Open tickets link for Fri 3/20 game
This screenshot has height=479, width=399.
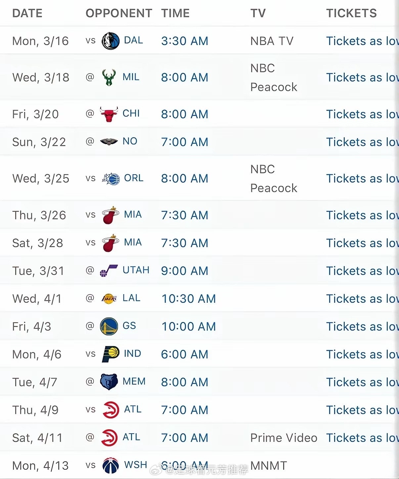coord(362,114)
